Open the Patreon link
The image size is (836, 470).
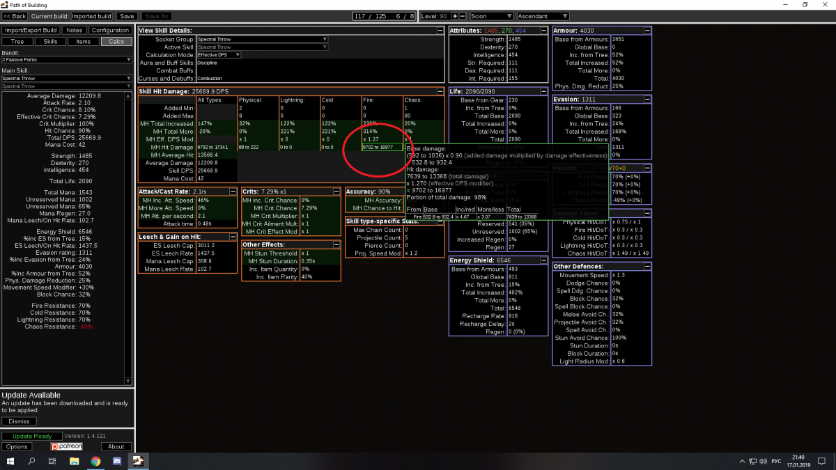pyautogui.click(x=67, y=446)
